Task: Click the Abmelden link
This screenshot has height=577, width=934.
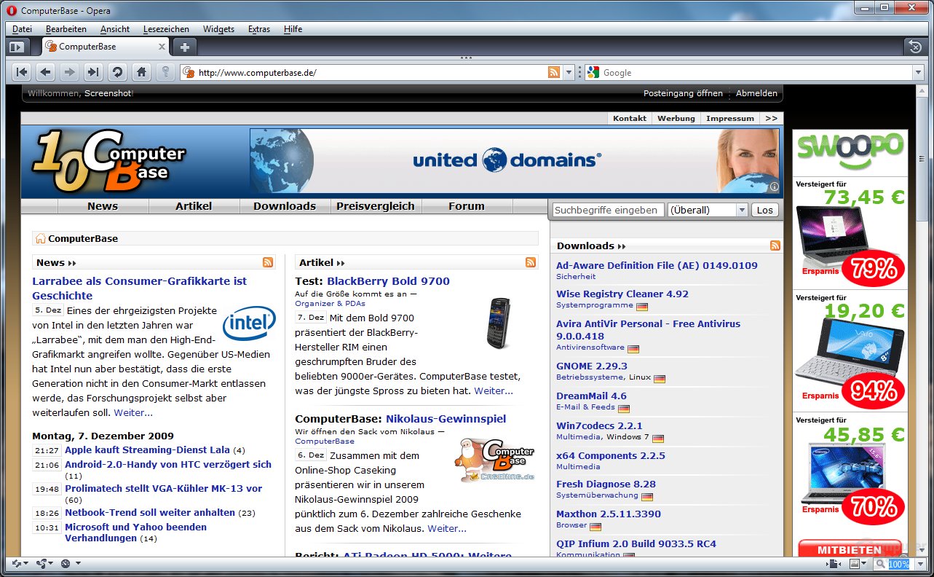Action: tap(756, 93)
